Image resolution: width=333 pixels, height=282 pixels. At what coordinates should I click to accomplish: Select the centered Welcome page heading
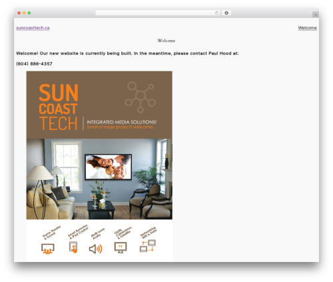pos(166,41)
